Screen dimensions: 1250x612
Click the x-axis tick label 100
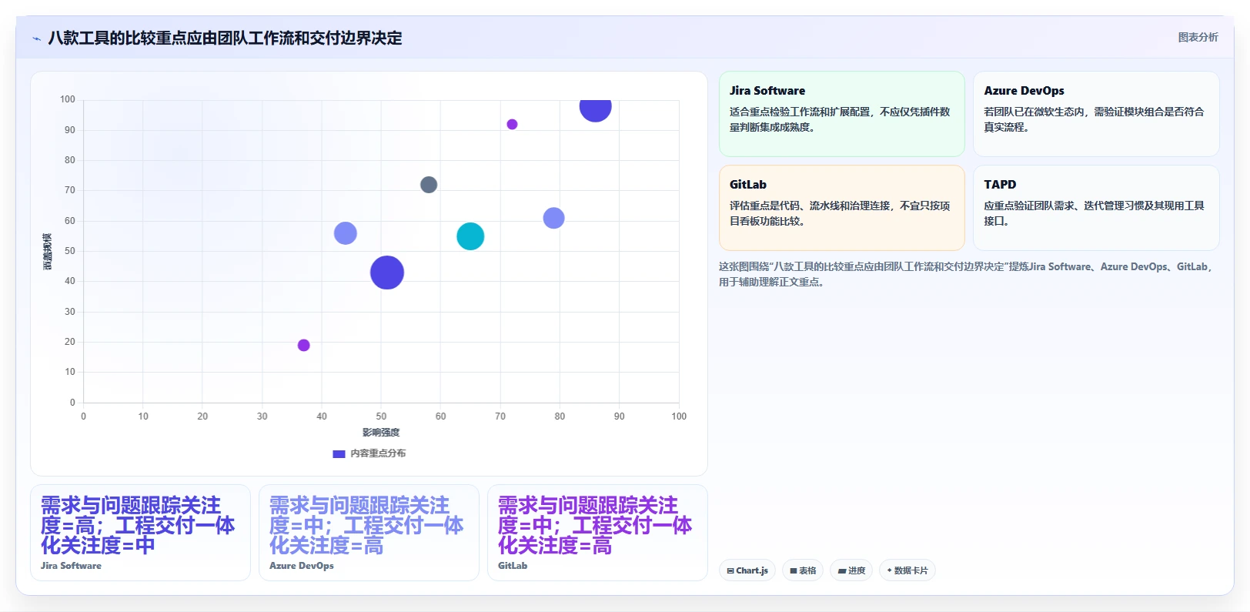[x=679, y=416]
